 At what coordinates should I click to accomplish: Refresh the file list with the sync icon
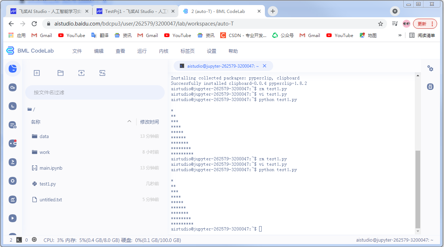102,73
